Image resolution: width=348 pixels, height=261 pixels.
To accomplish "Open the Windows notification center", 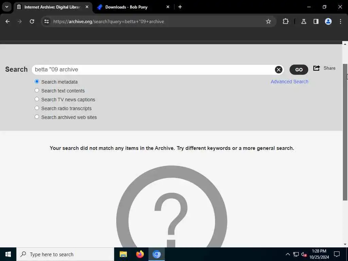I will point(337,254).
